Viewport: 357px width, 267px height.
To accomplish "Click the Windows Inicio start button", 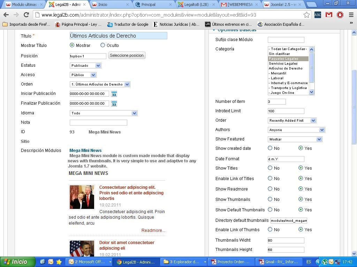I will click(x=18, y=262).
